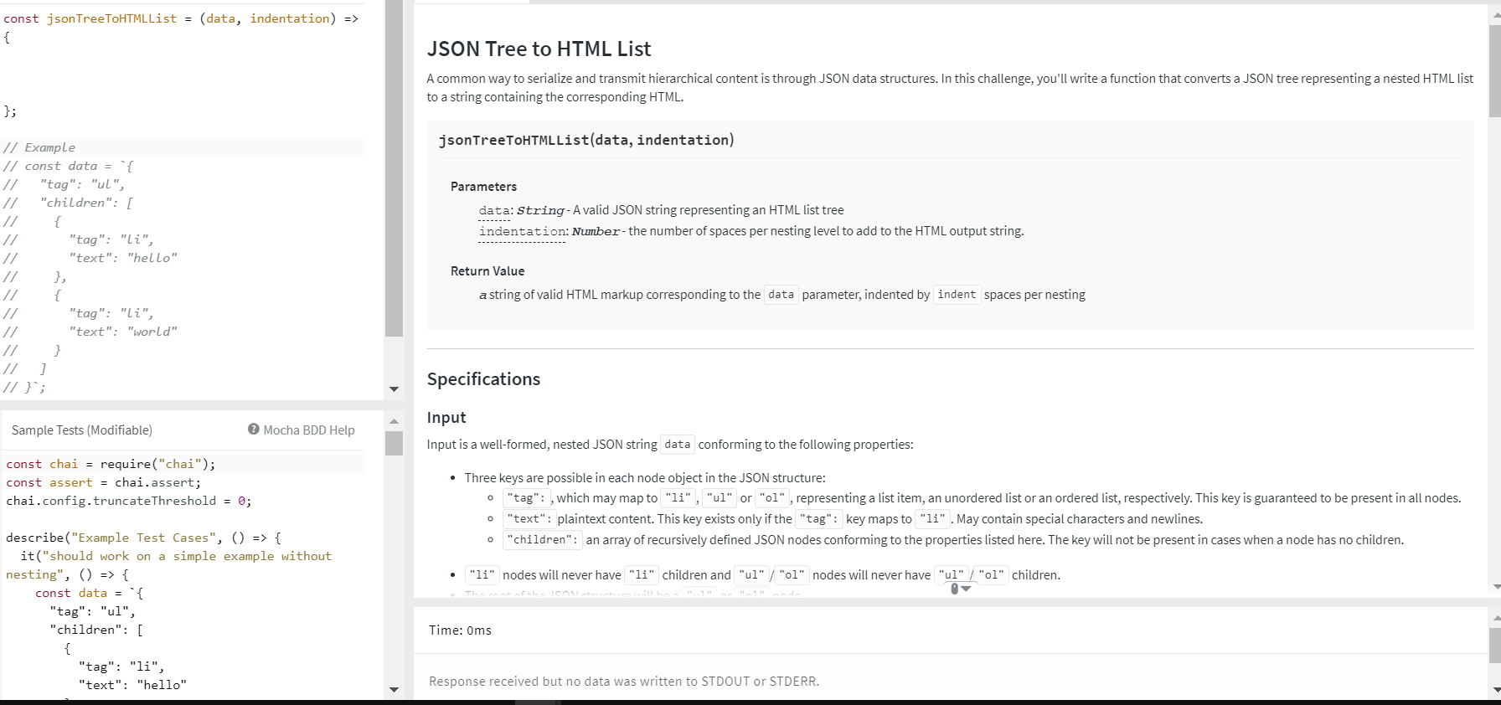Image resolution: width=1501 pixels, height=705 pixels.
Task: Click the down arrow of the sample tests scrollbar
Action: tap(394, 690)
